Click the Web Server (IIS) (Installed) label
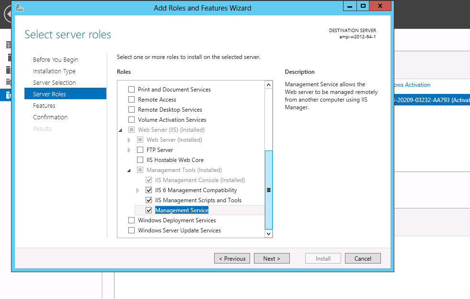Viewport: 470px width, 299px height. (171, 130)
